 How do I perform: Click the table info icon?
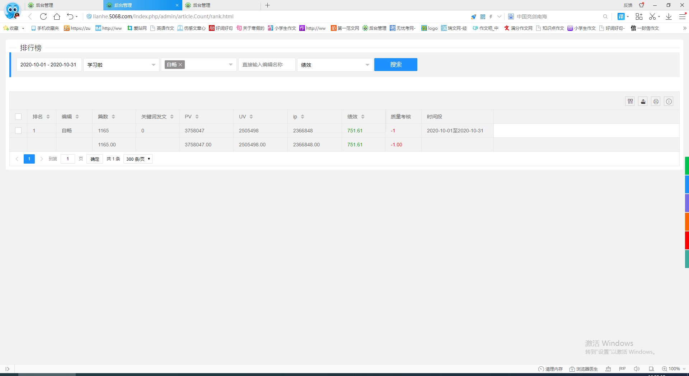(669, 102)
